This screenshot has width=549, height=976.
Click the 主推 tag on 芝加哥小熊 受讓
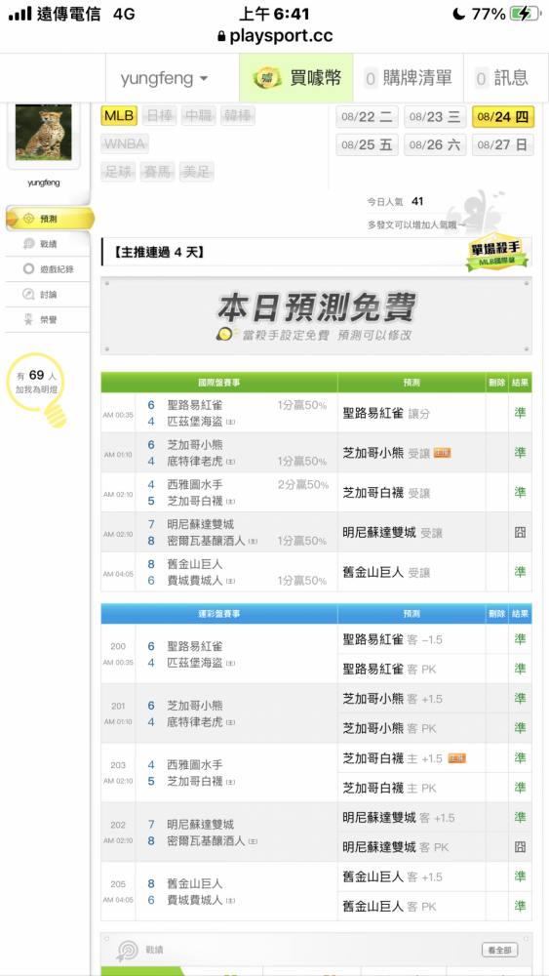click(442, 453)
